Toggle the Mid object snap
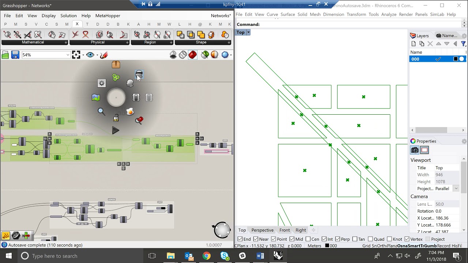468x263 pixels. click(292, 239)
